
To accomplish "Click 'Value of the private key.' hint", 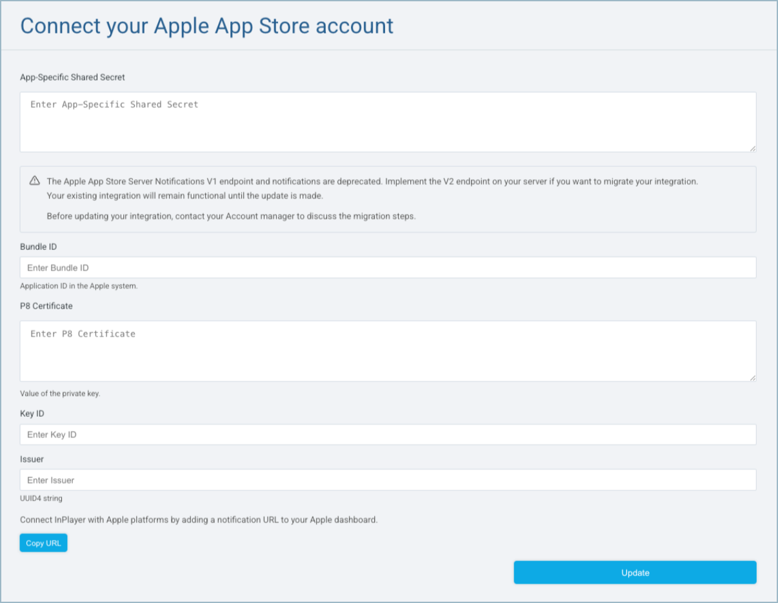I will click(x=60, y=394).
